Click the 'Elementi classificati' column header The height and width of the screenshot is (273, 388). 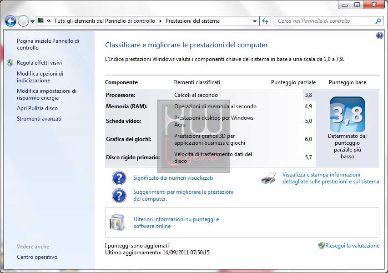click(197, 82)
